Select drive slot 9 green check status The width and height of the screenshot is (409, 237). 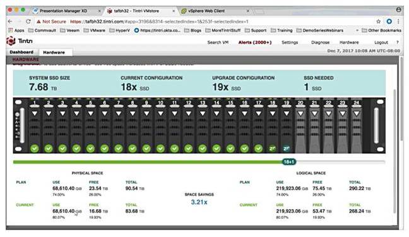[x=146, y=149]
